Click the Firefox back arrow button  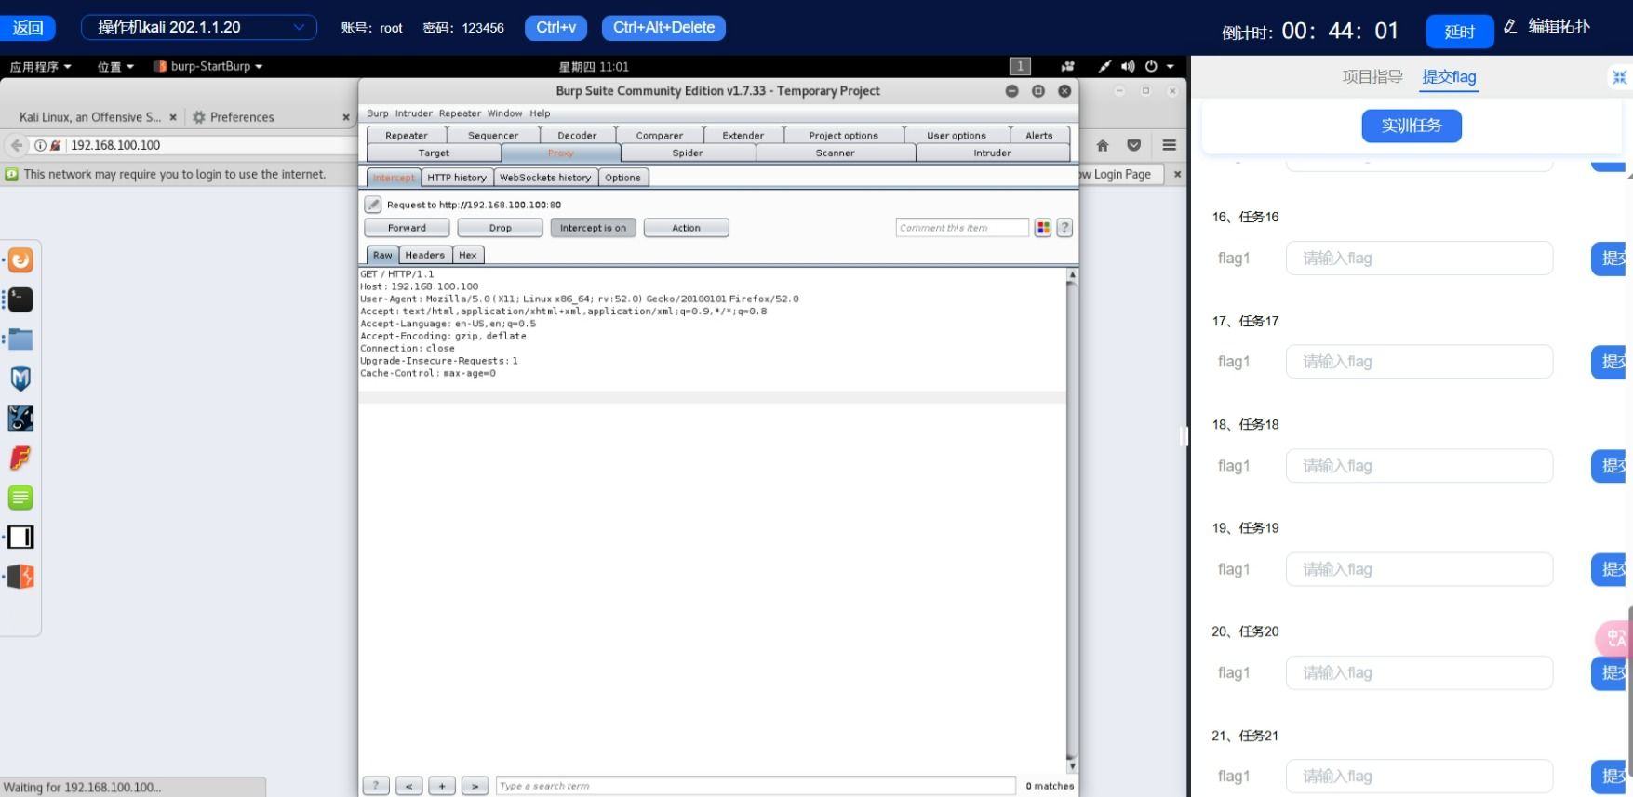point(17,145)
